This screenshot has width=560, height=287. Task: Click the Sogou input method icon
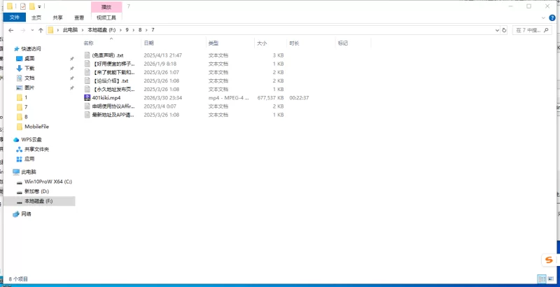tap(549, 260)
